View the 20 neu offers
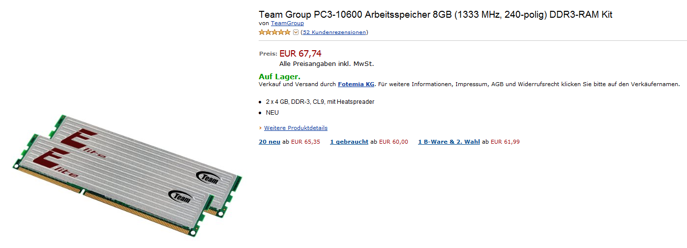 click(x=269, y=142)
